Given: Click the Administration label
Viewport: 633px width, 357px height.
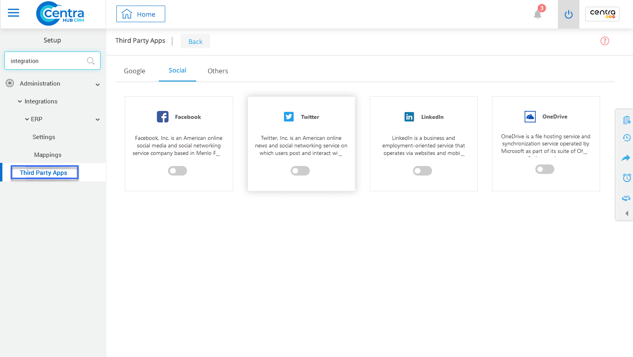Looking at the screenshot, I should pyautogui.click(x=40, y=84).
